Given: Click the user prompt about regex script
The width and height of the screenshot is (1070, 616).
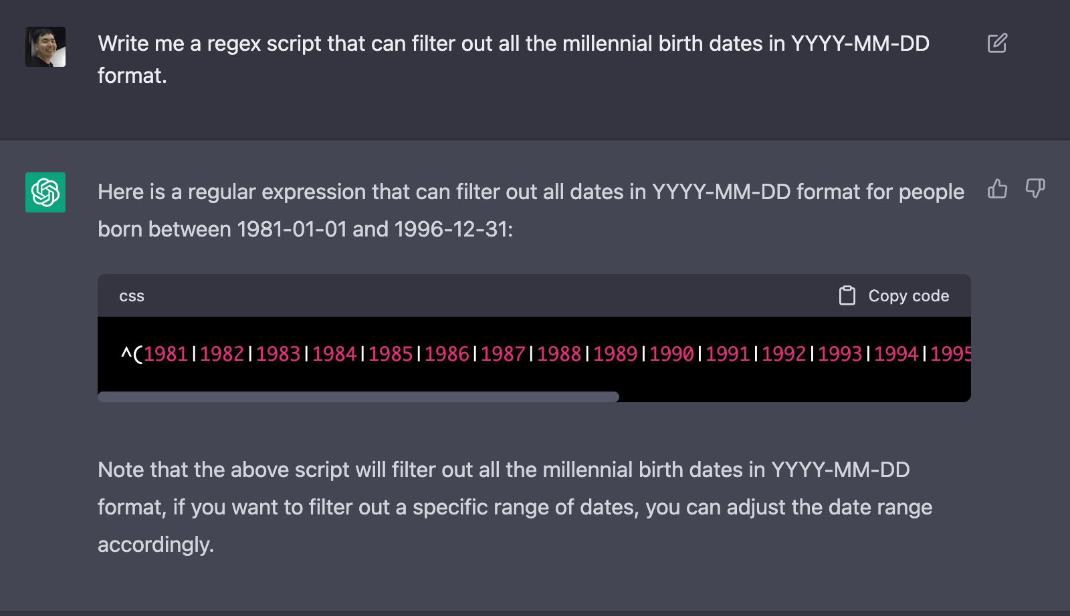Looking at the screenshot, I should pyautogui.click(x=514, y=59).
